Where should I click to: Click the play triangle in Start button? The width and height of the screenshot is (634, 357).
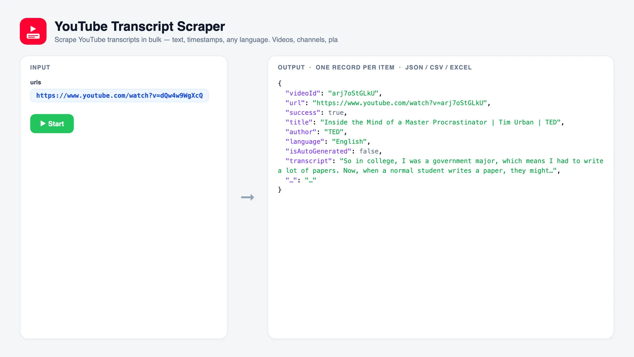pos(43,124)
